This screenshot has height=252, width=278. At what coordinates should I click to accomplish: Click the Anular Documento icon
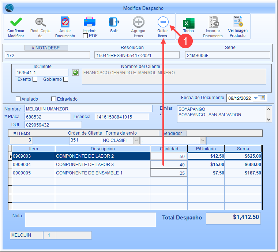point(65,22)
